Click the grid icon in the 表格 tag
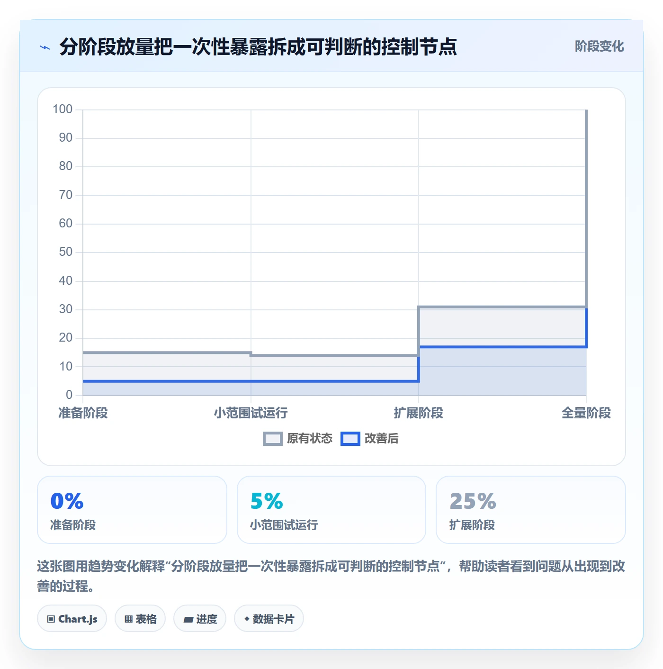The height and width of the screenshot is (669, 663). pyautogui.click(x=128, y=619)
